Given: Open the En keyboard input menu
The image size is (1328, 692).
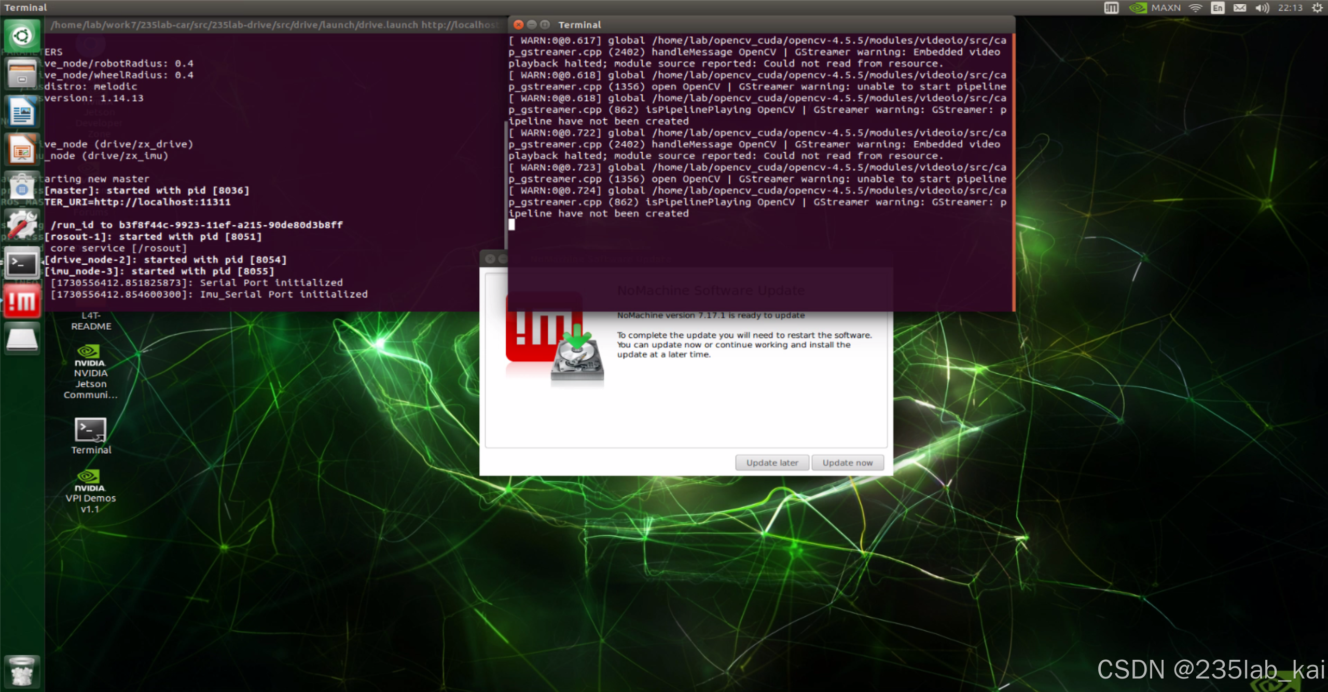Looking at the screenshot, I should pyautogui.click(x=1217, y=8).
